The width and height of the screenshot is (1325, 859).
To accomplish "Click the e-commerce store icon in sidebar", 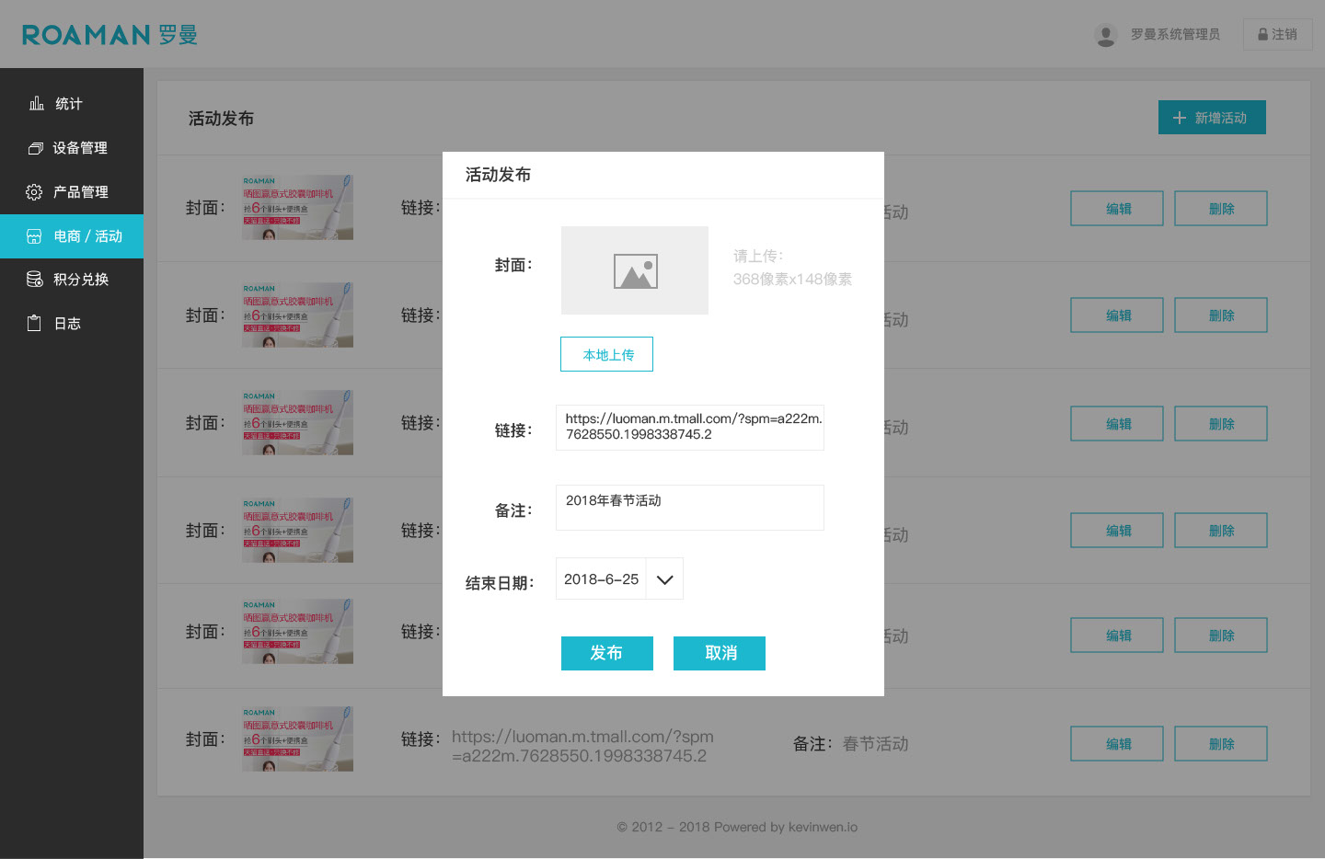I will click(34, 236).
